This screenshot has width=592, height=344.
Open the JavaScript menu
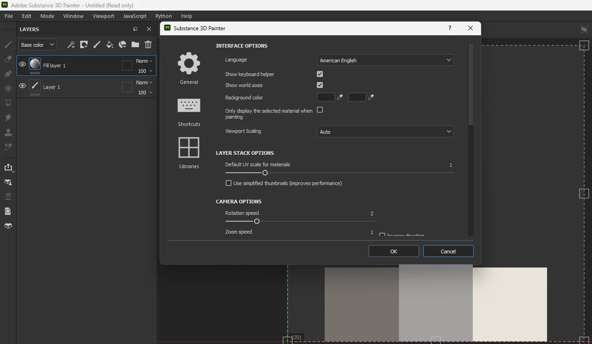click(x=135, y=16)
